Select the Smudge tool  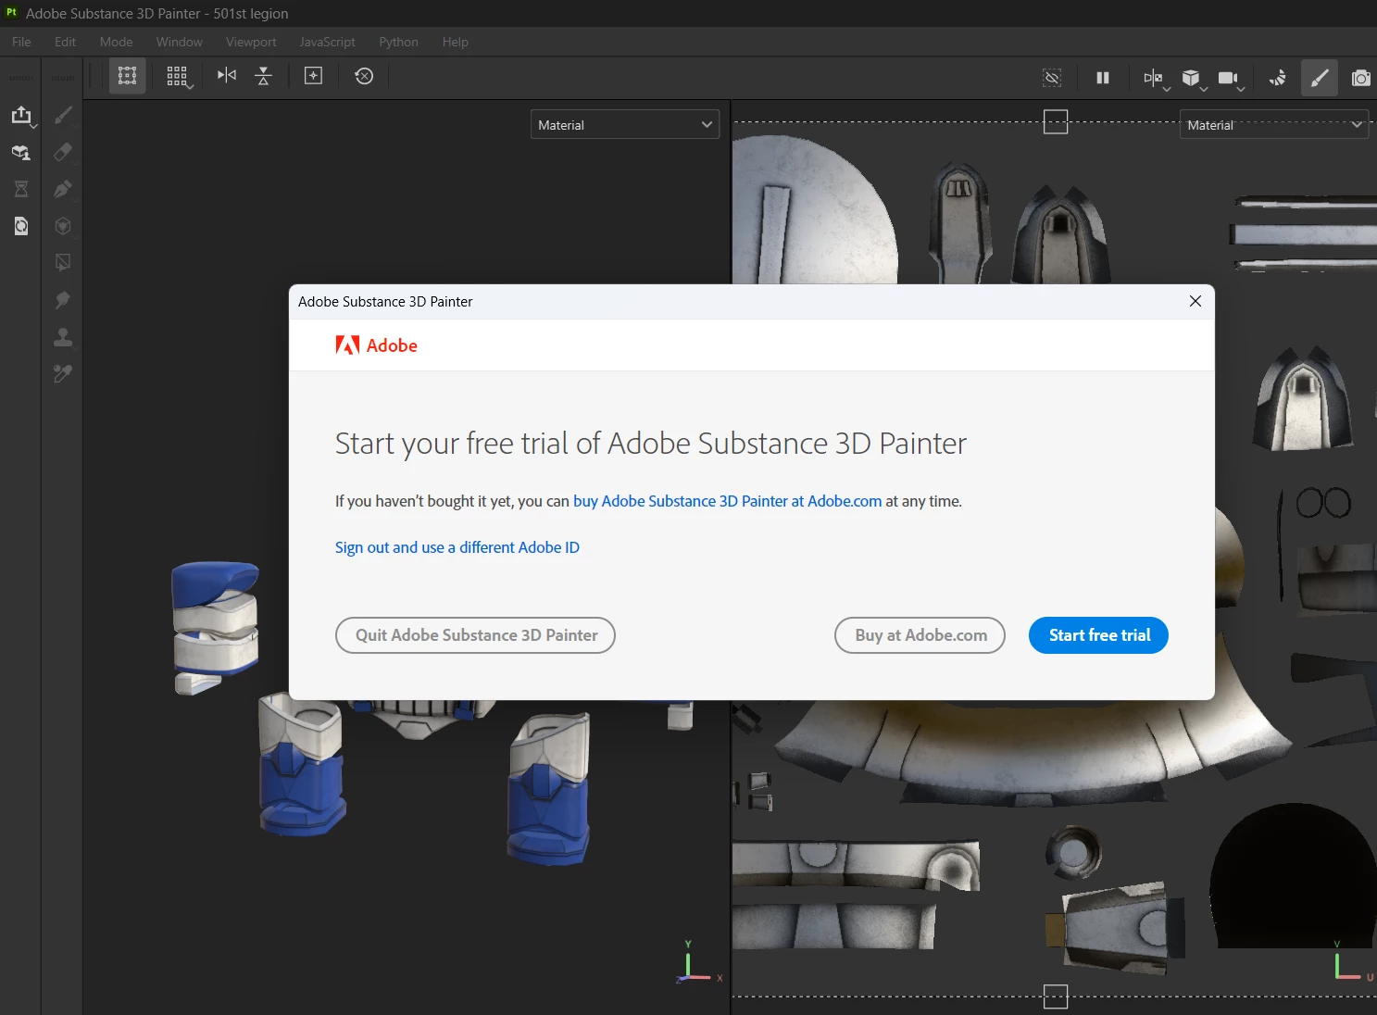(63, 300)
